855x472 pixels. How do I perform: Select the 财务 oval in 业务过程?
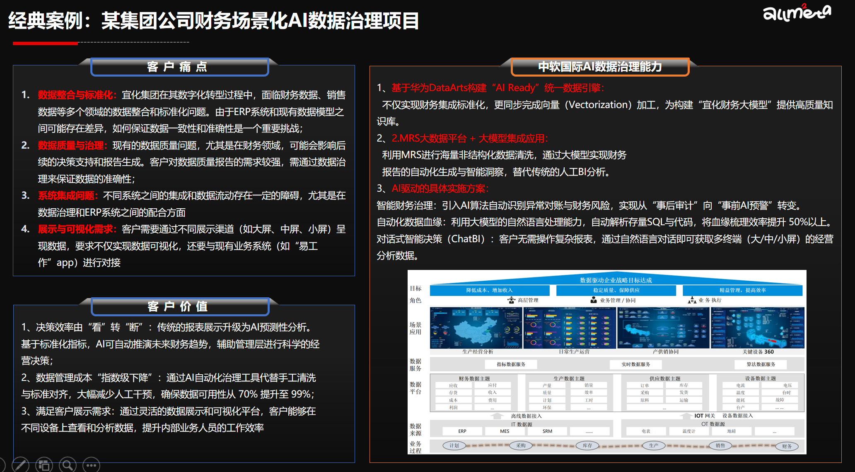(787, 446)
